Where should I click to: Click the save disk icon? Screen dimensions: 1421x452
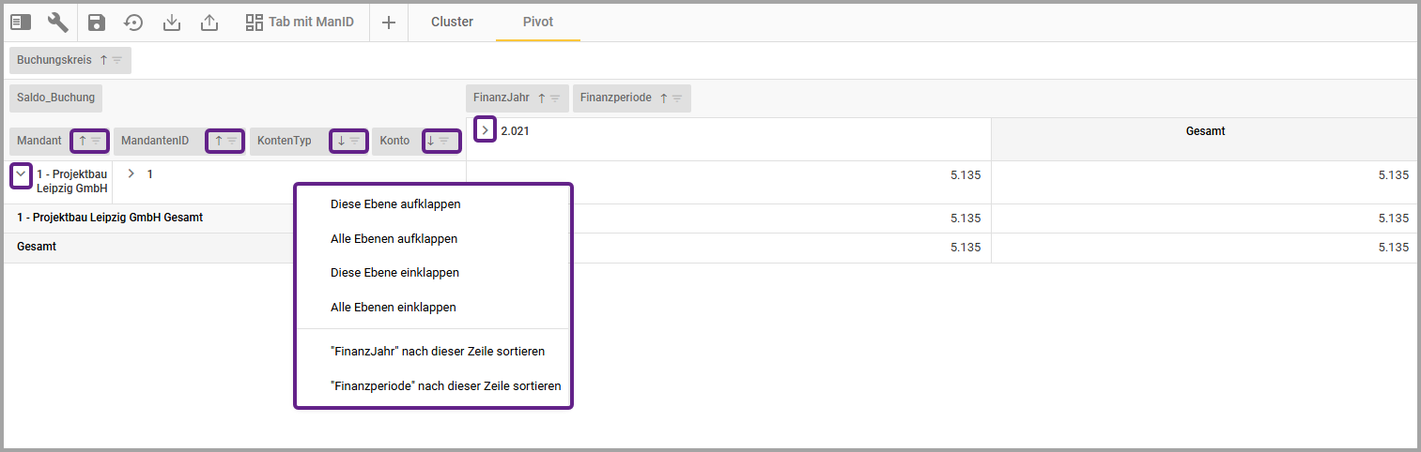[97, 23]
